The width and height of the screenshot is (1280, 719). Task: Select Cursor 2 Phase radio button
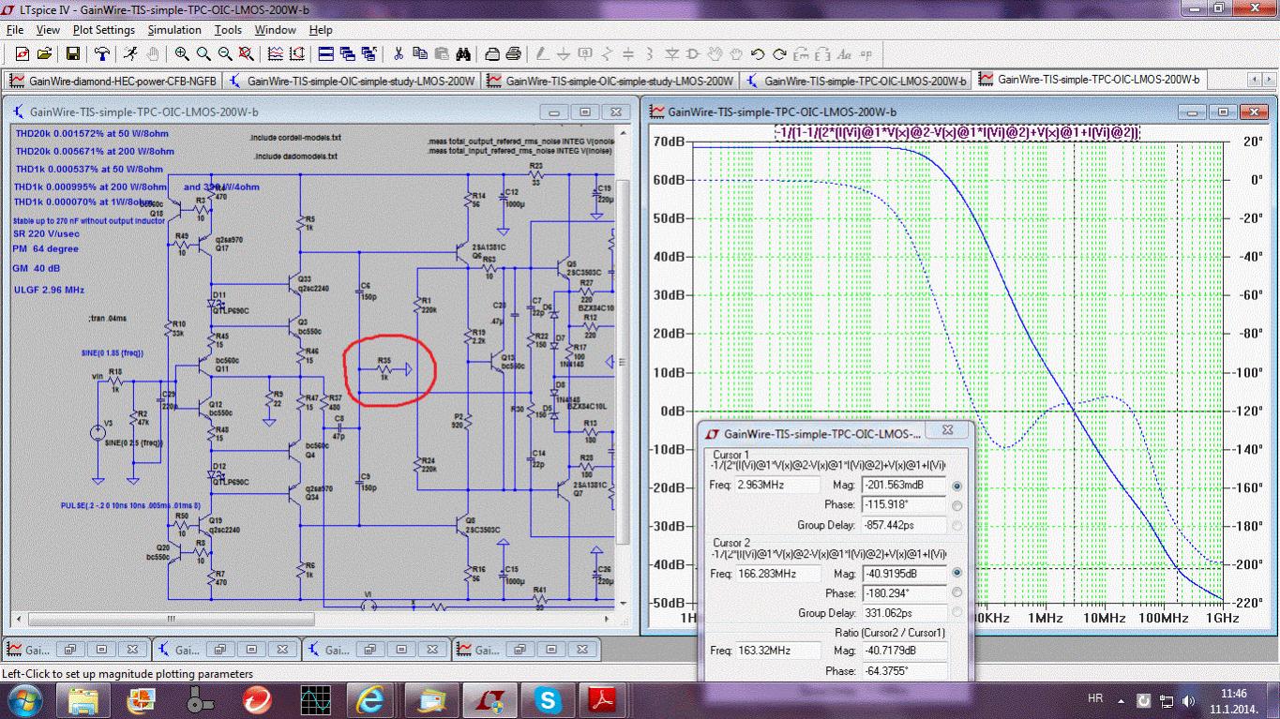[956, 592]
